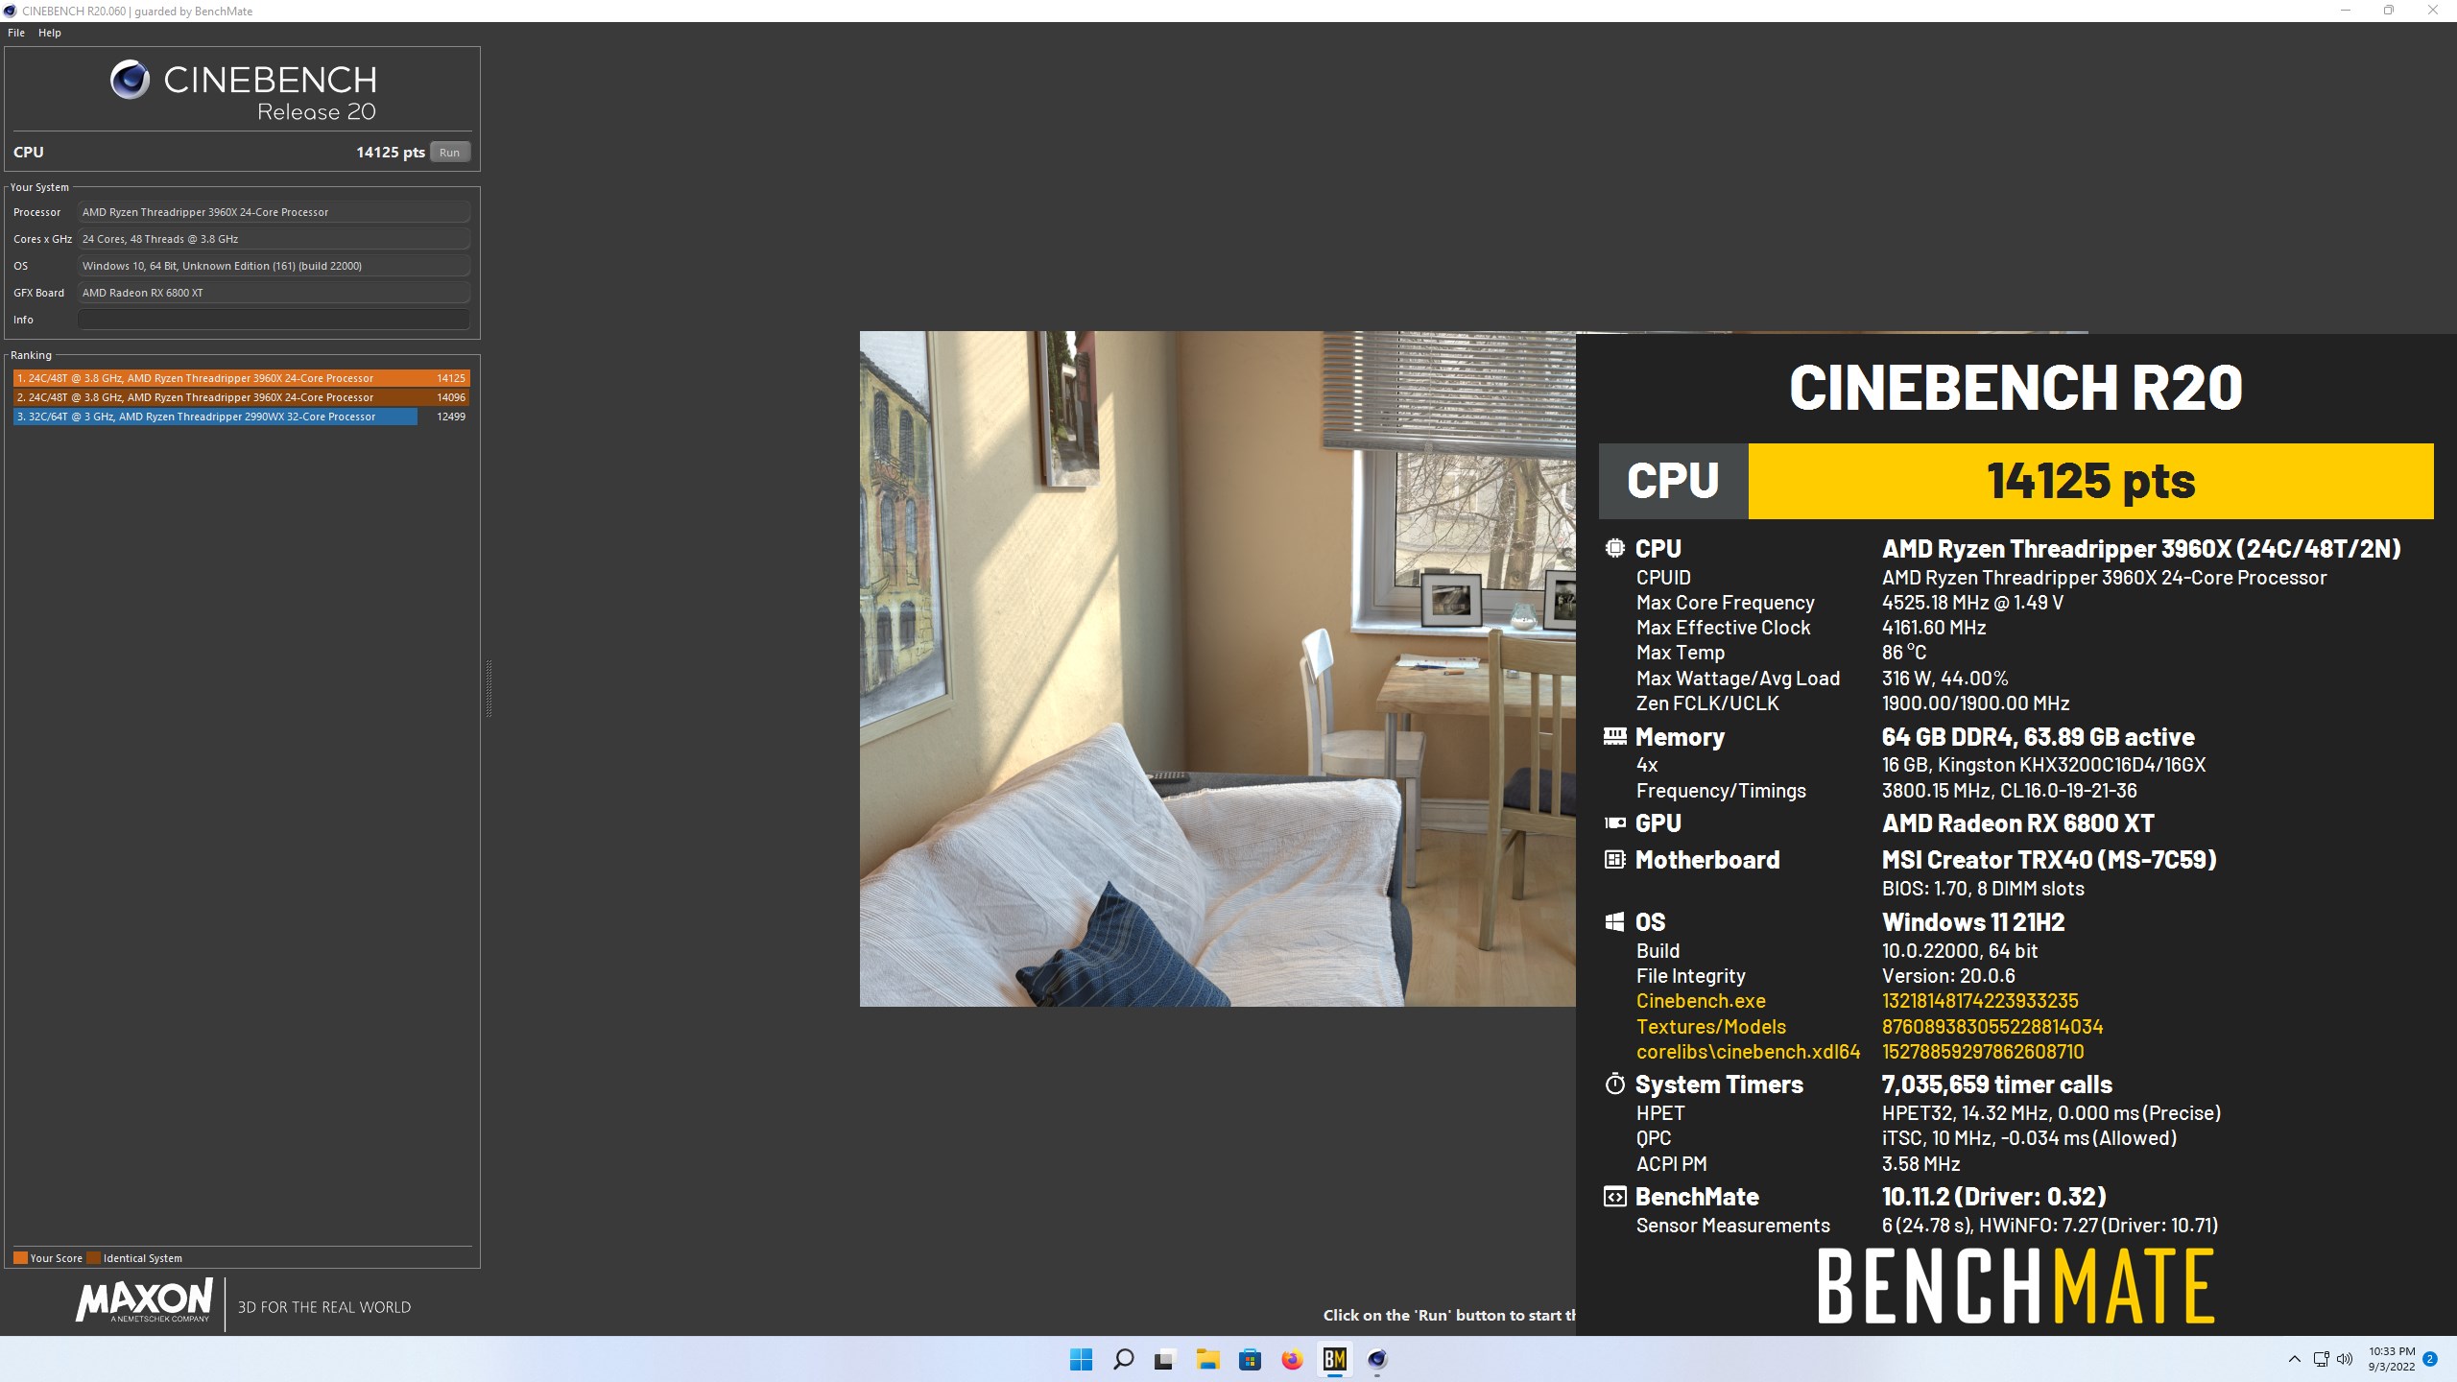Click the Cinebench logo sphere icon
The width and height of the screenshot is (2457, 1382).
point(130,80)
